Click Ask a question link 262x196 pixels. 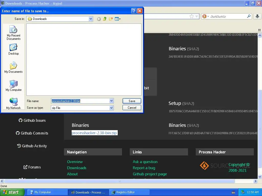click(x=145, y=162)
